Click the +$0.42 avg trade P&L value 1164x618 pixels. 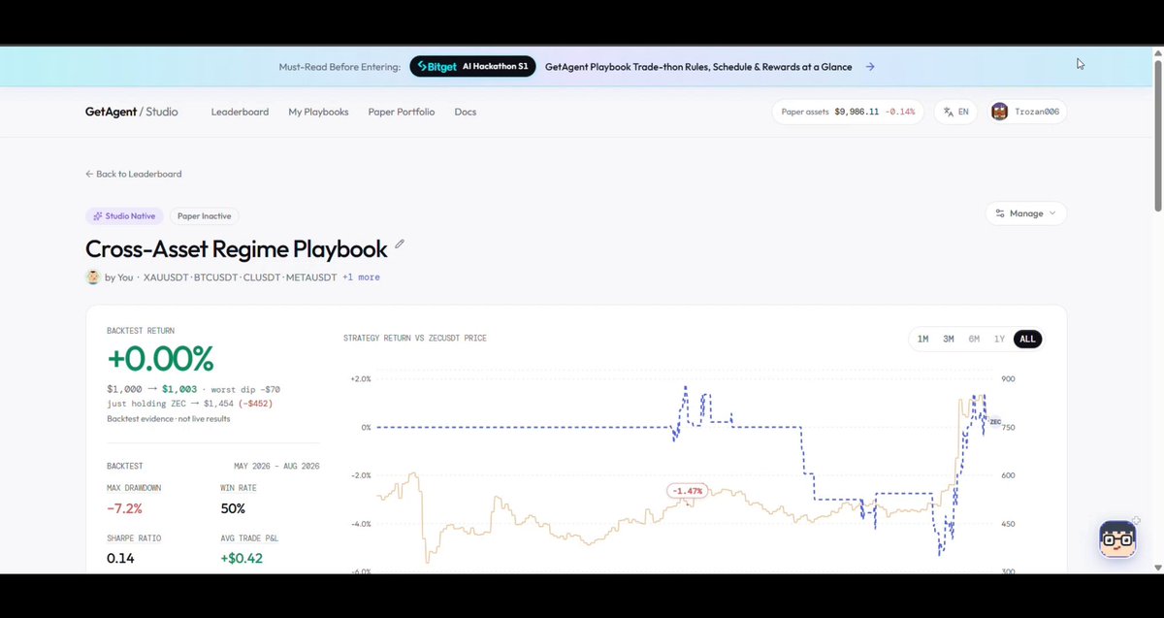(242, 558)
